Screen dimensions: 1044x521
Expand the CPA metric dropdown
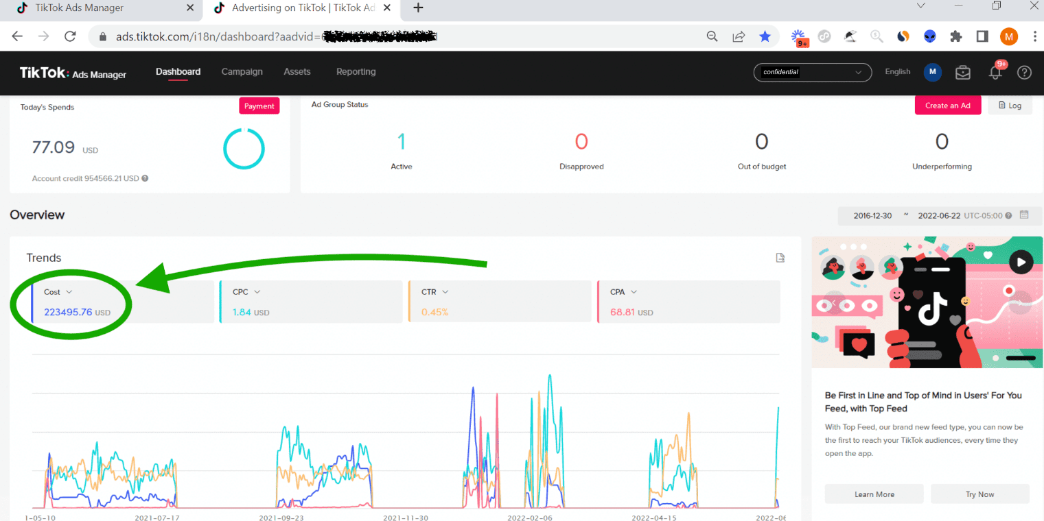[634, 292]
